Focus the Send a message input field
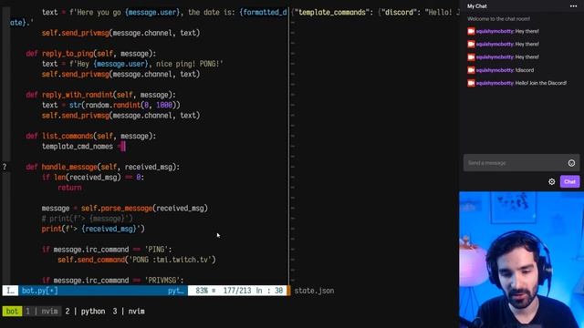Screen dimensions: 584x328 click(521, 163)
